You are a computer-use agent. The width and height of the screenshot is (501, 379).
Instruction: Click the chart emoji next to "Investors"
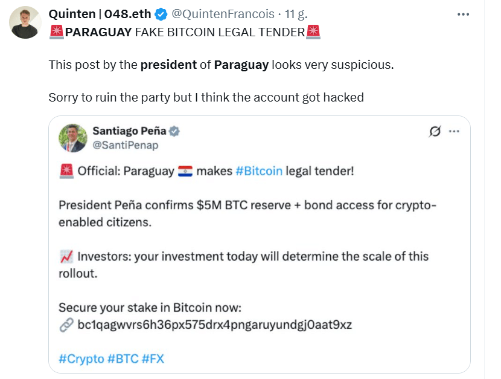point(66,256)
